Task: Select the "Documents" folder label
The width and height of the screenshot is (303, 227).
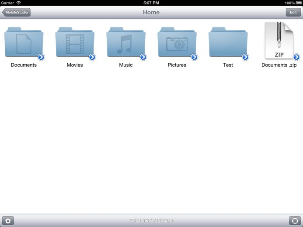Action: (x=24, y=65)
